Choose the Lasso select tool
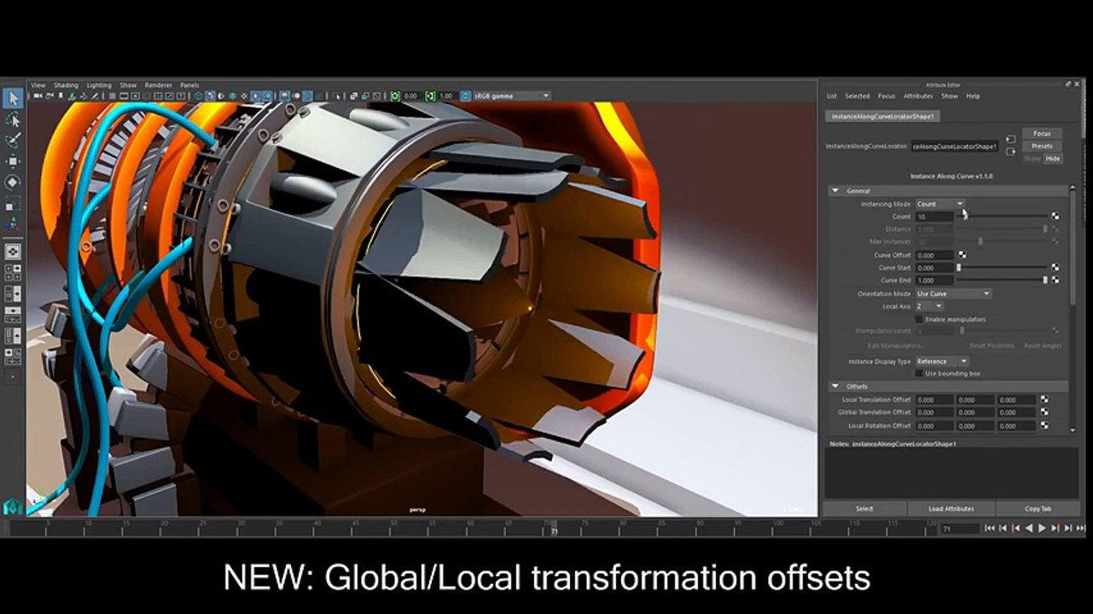Viewport: 1093px width, 614px height. coord(13,120)
